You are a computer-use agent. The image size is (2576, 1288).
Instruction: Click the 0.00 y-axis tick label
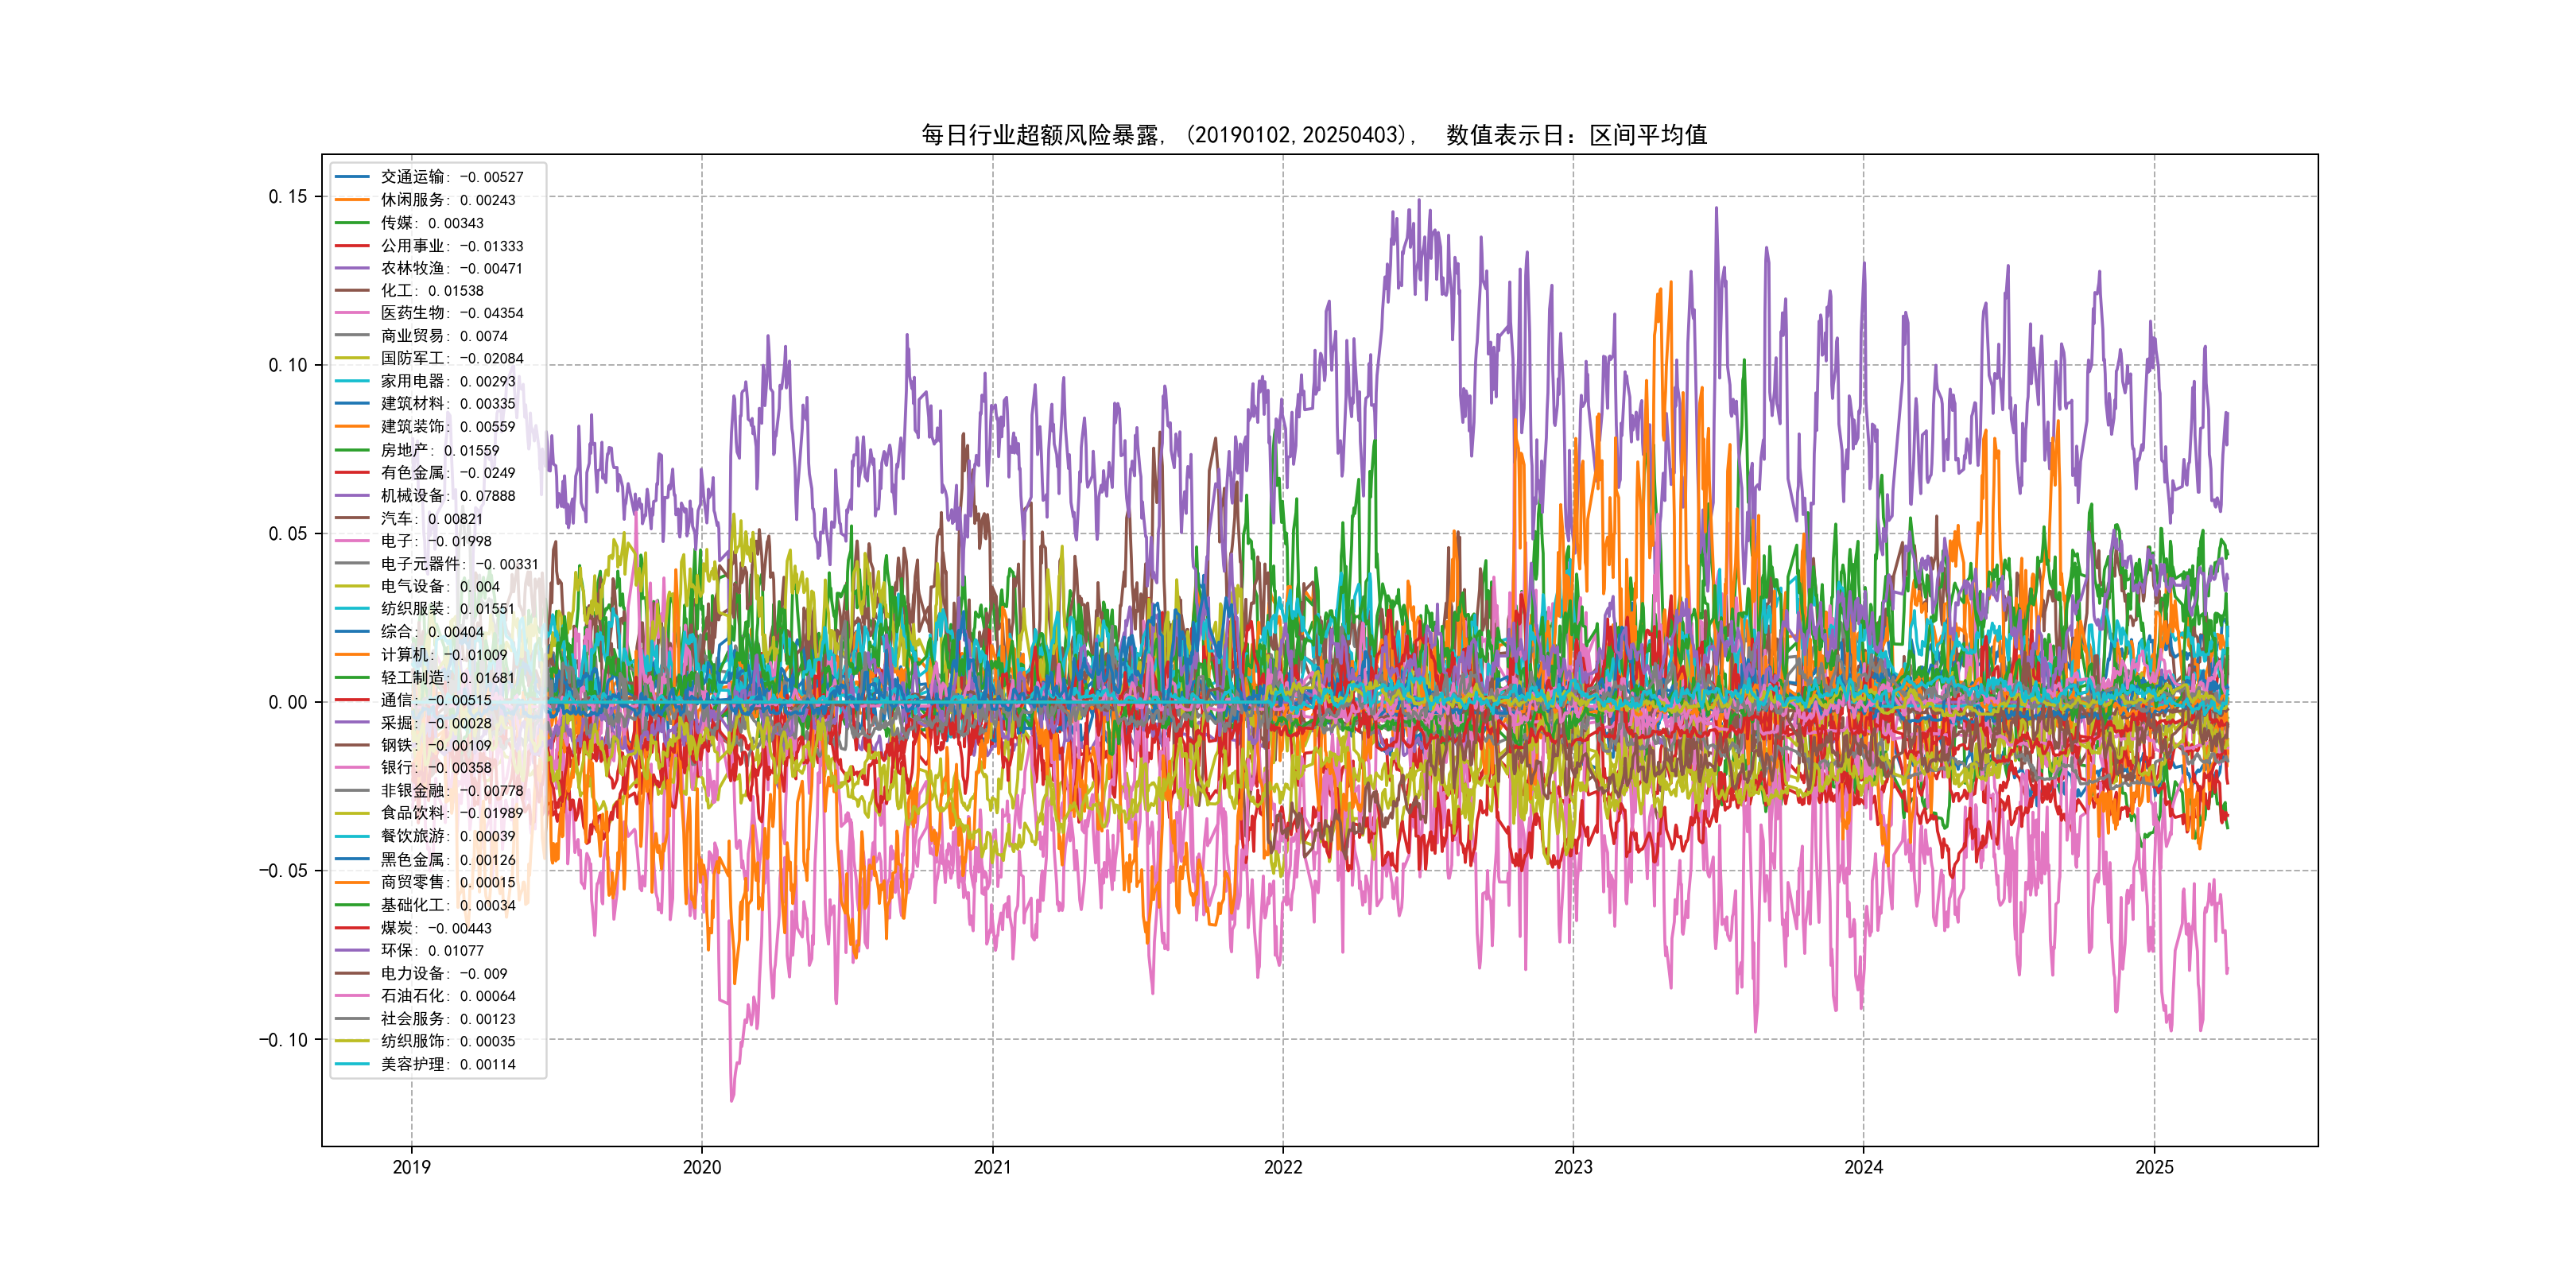coord(288,703)
